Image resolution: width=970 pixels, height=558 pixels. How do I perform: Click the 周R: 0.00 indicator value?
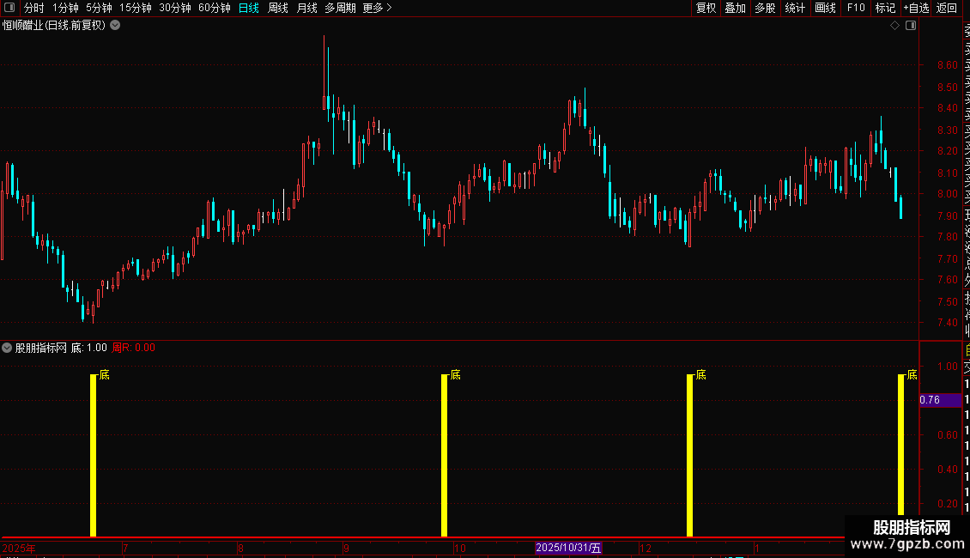click(134, 348)
